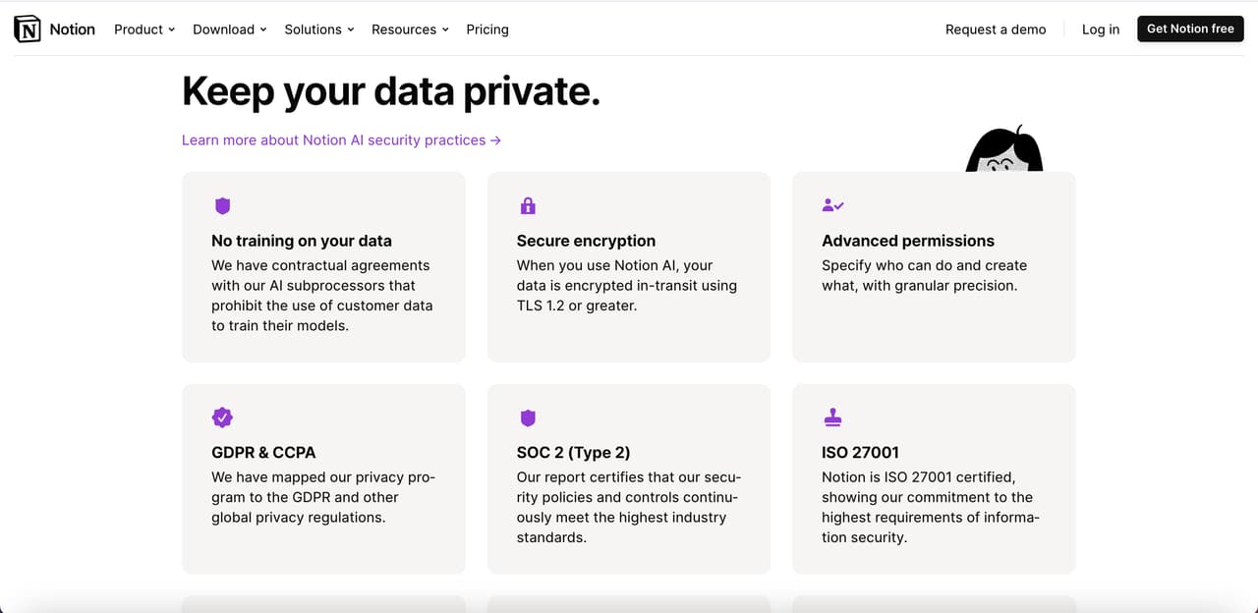Click the padlock icon above Secure encryption
Image resolution: width=1258 pixels, height=613 pixels.
click(x=528, y=205)
